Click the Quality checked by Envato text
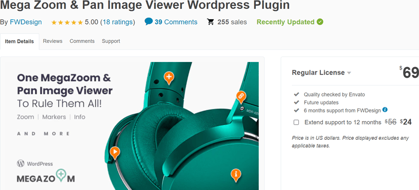 coord(334,95)
